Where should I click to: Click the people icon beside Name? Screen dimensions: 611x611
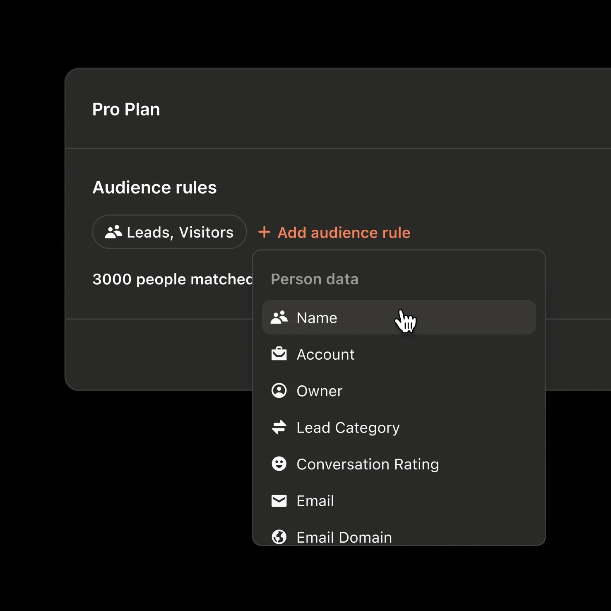279,318
